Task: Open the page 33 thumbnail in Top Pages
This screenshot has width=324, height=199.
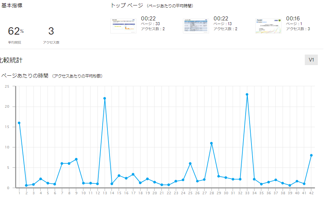Action: pyautogui.click(x=123, y=26)
